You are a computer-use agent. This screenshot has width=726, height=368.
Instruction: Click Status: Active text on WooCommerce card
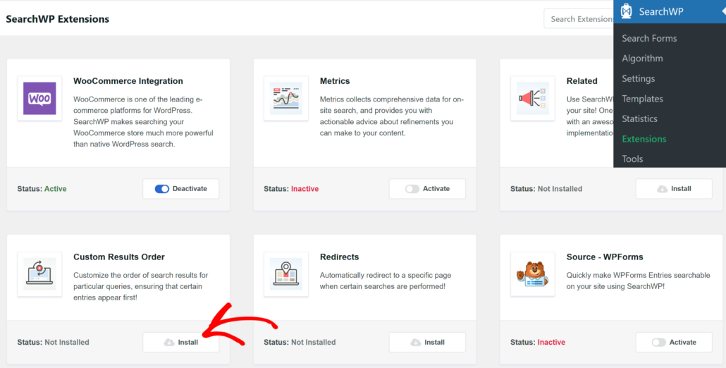[42, 189]
